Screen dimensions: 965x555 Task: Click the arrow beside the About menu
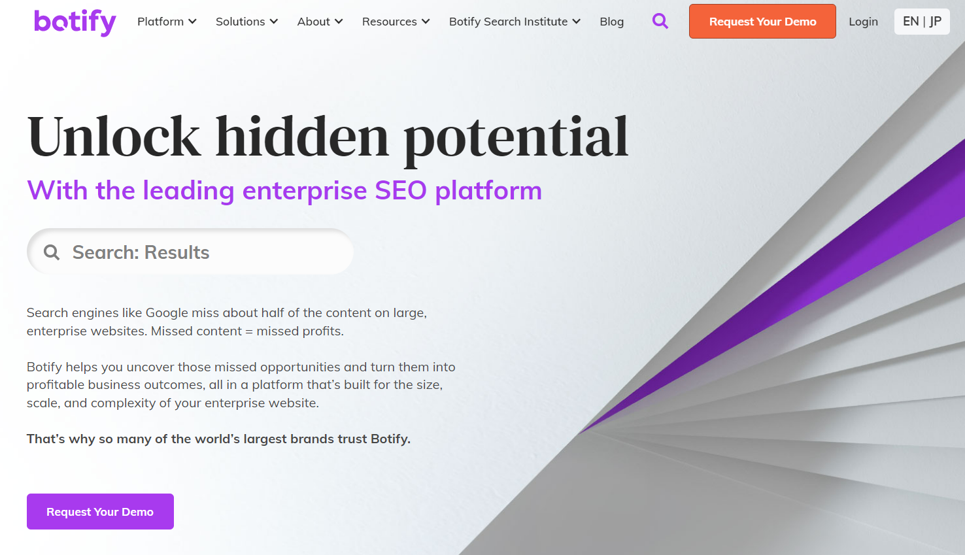tap(339, 21)
